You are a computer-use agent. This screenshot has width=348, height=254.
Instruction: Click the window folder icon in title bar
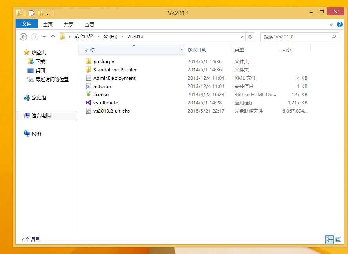(19, 13)
